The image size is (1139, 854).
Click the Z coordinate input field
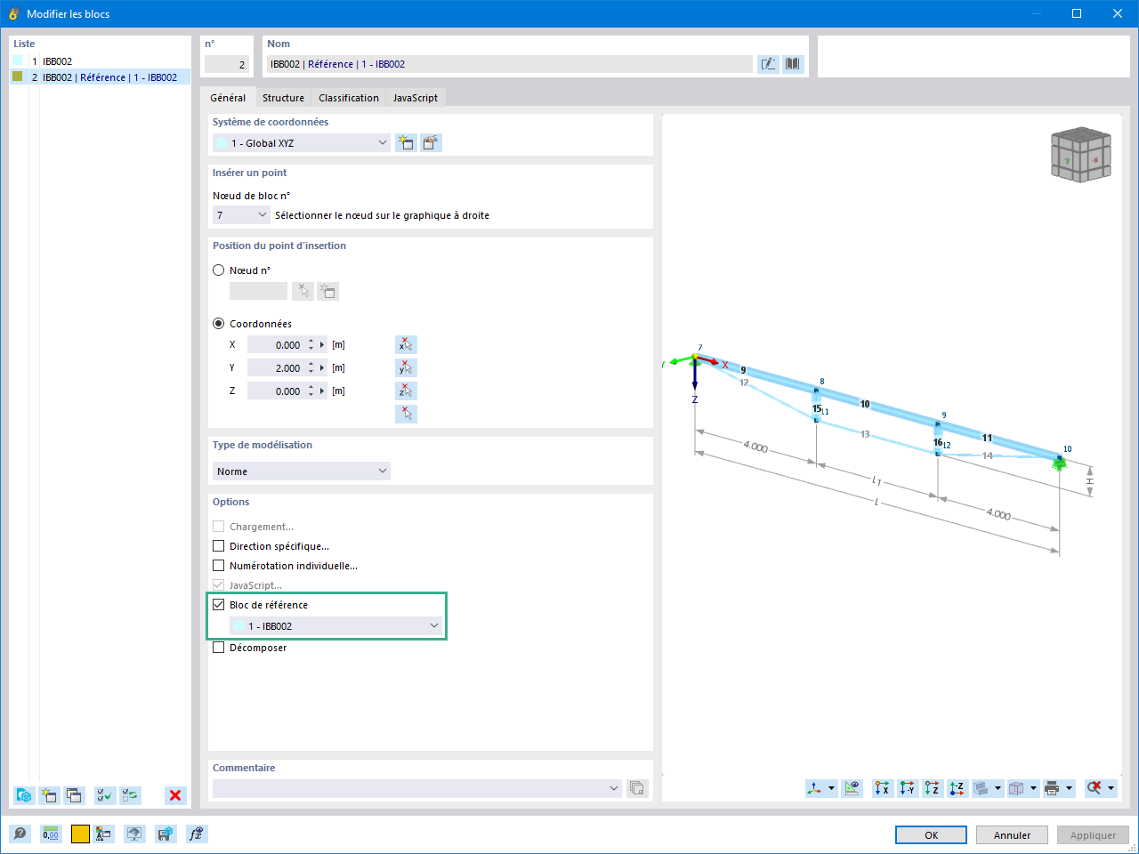click(x=276, y=391)
